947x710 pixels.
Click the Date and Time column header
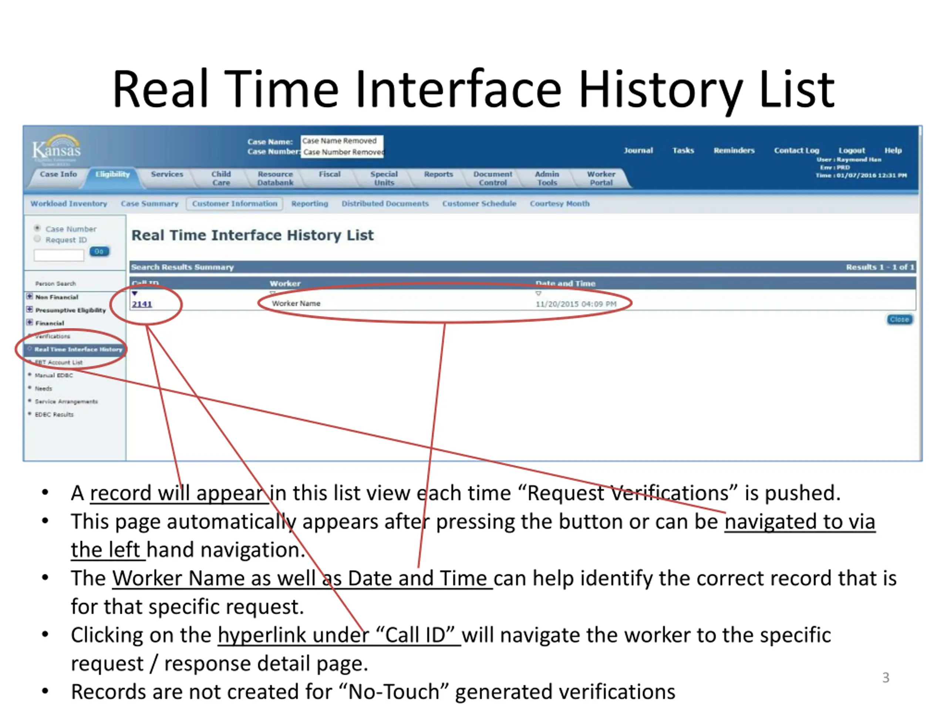pyautogui.click(x=566, y=284)
